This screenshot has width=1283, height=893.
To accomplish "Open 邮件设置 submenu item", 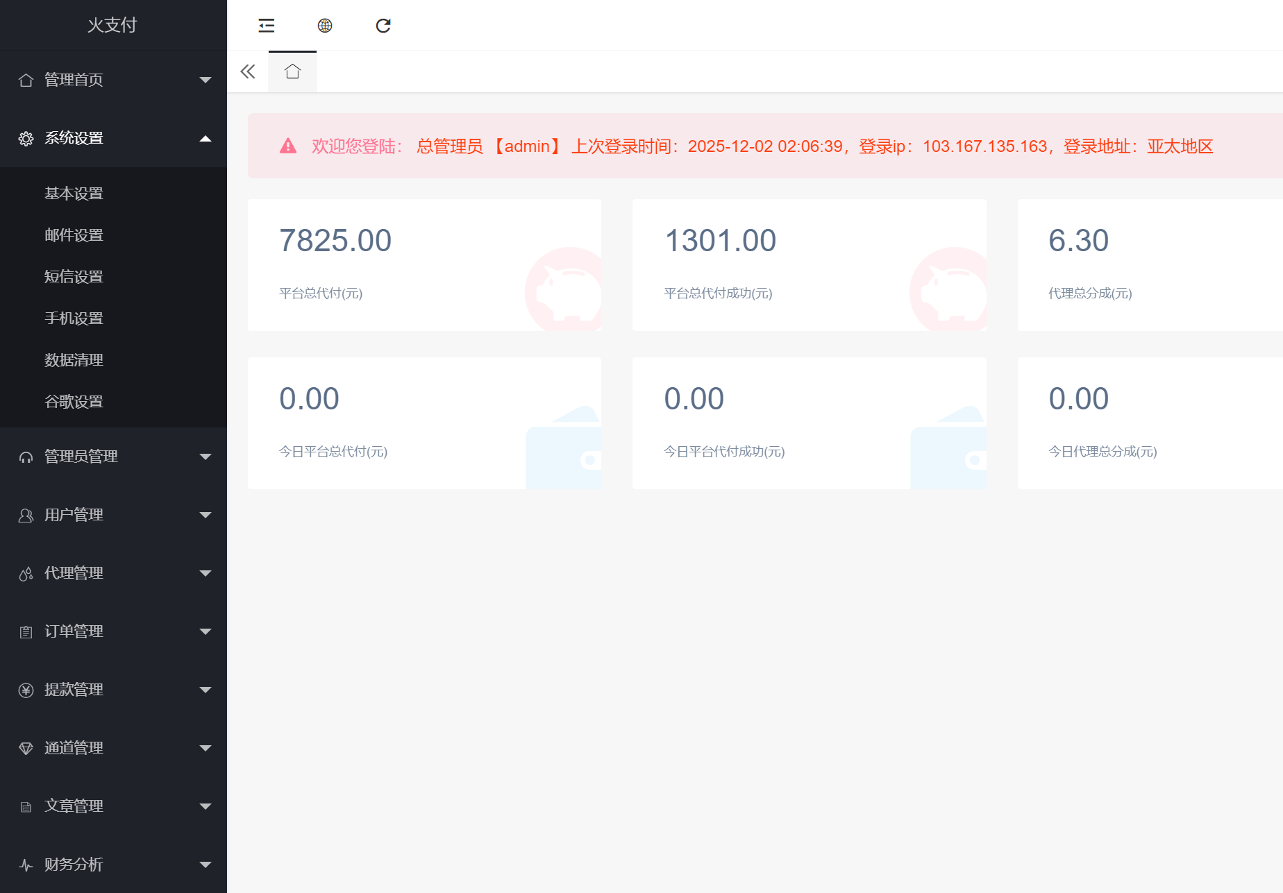I will click(74, 235).
